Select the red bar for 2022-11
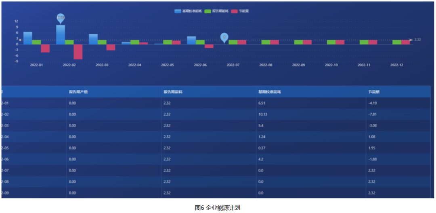This screenshot has height=213, width=436. coord(373,42)
